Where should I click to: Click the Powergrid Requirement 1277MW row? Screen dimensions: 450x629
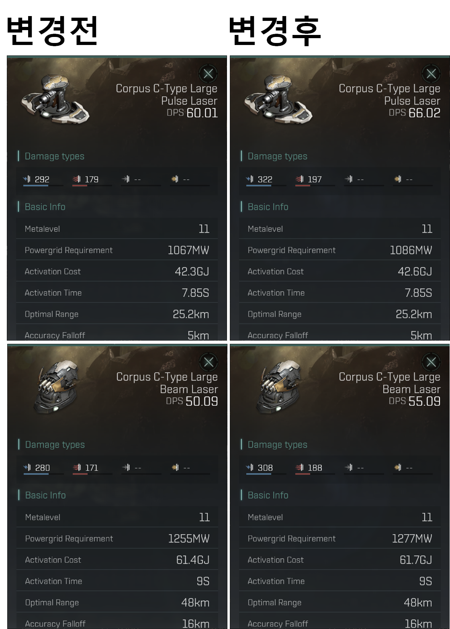[x=340, y=539]
